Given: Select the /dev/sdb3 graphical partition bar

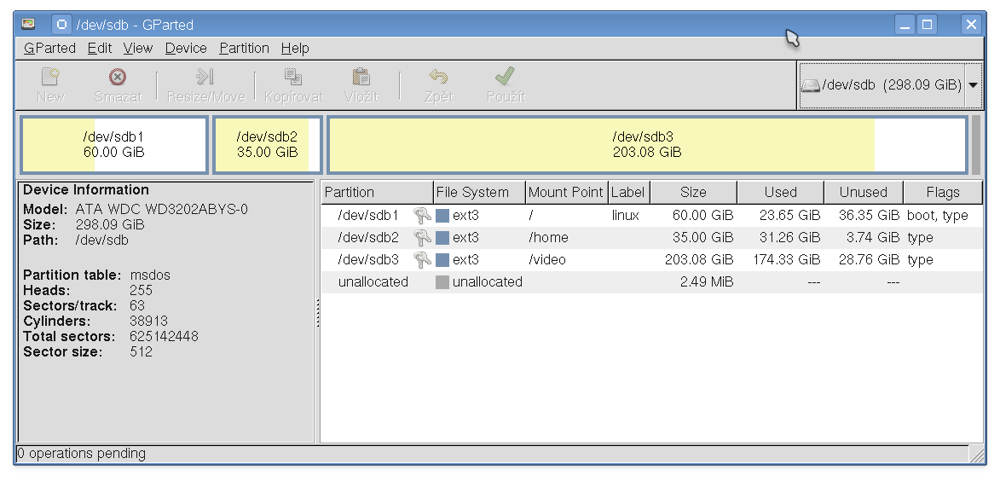Looking at the screenshot, I should click(646, 145).
